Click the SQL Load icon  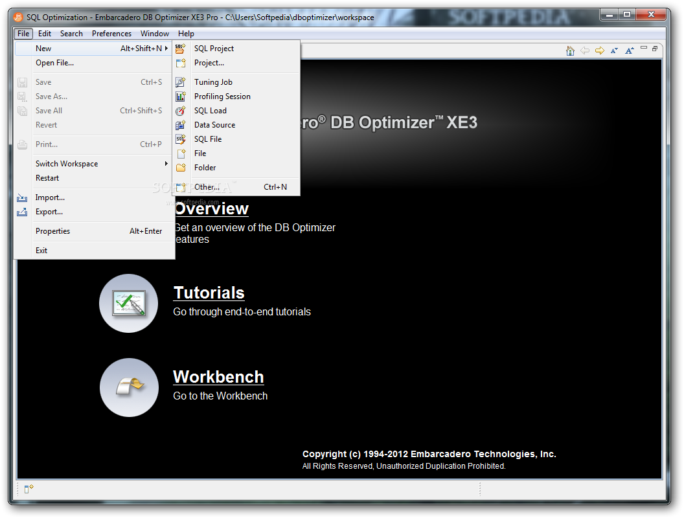(181, 111)
